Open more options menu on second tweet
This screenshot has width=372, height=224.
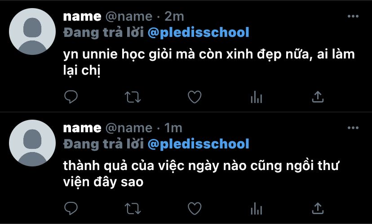tap(353, 128)
